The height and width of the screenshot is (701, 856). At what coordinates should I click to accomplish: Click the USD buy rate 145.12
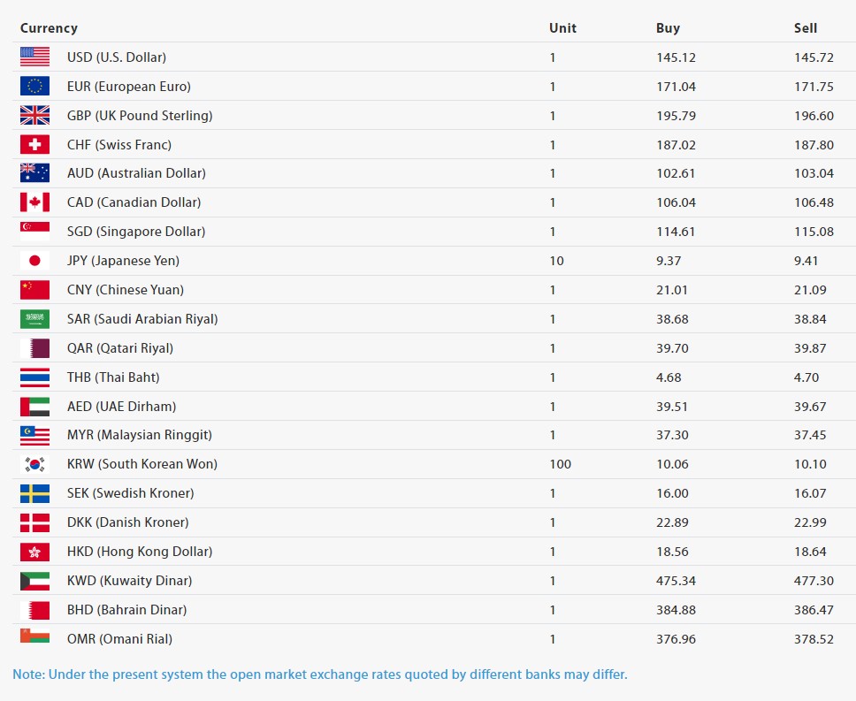pyautogui.click(x=676, y=57)
